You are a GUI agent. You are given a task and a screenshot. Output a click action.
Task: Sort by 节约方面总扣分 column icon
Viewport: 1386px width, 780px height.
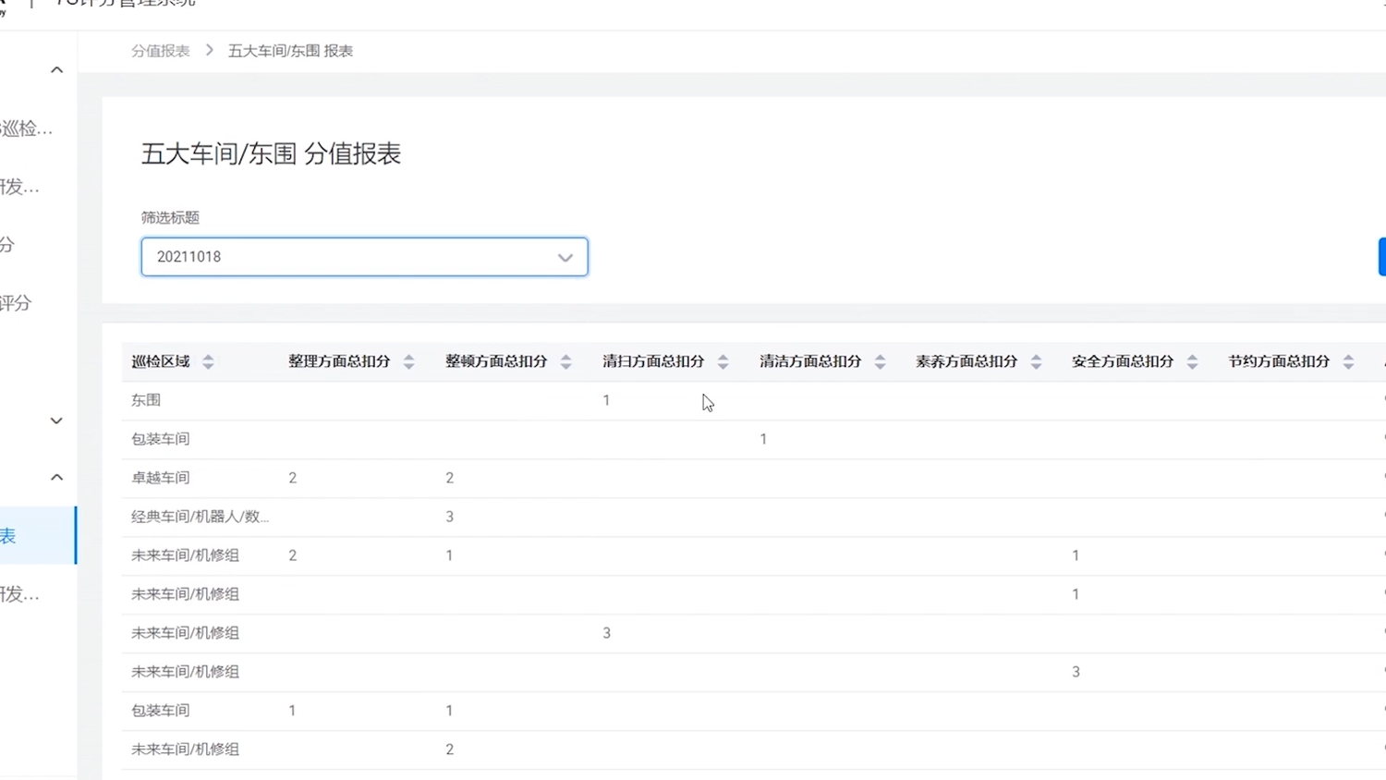pos(1348,361)
